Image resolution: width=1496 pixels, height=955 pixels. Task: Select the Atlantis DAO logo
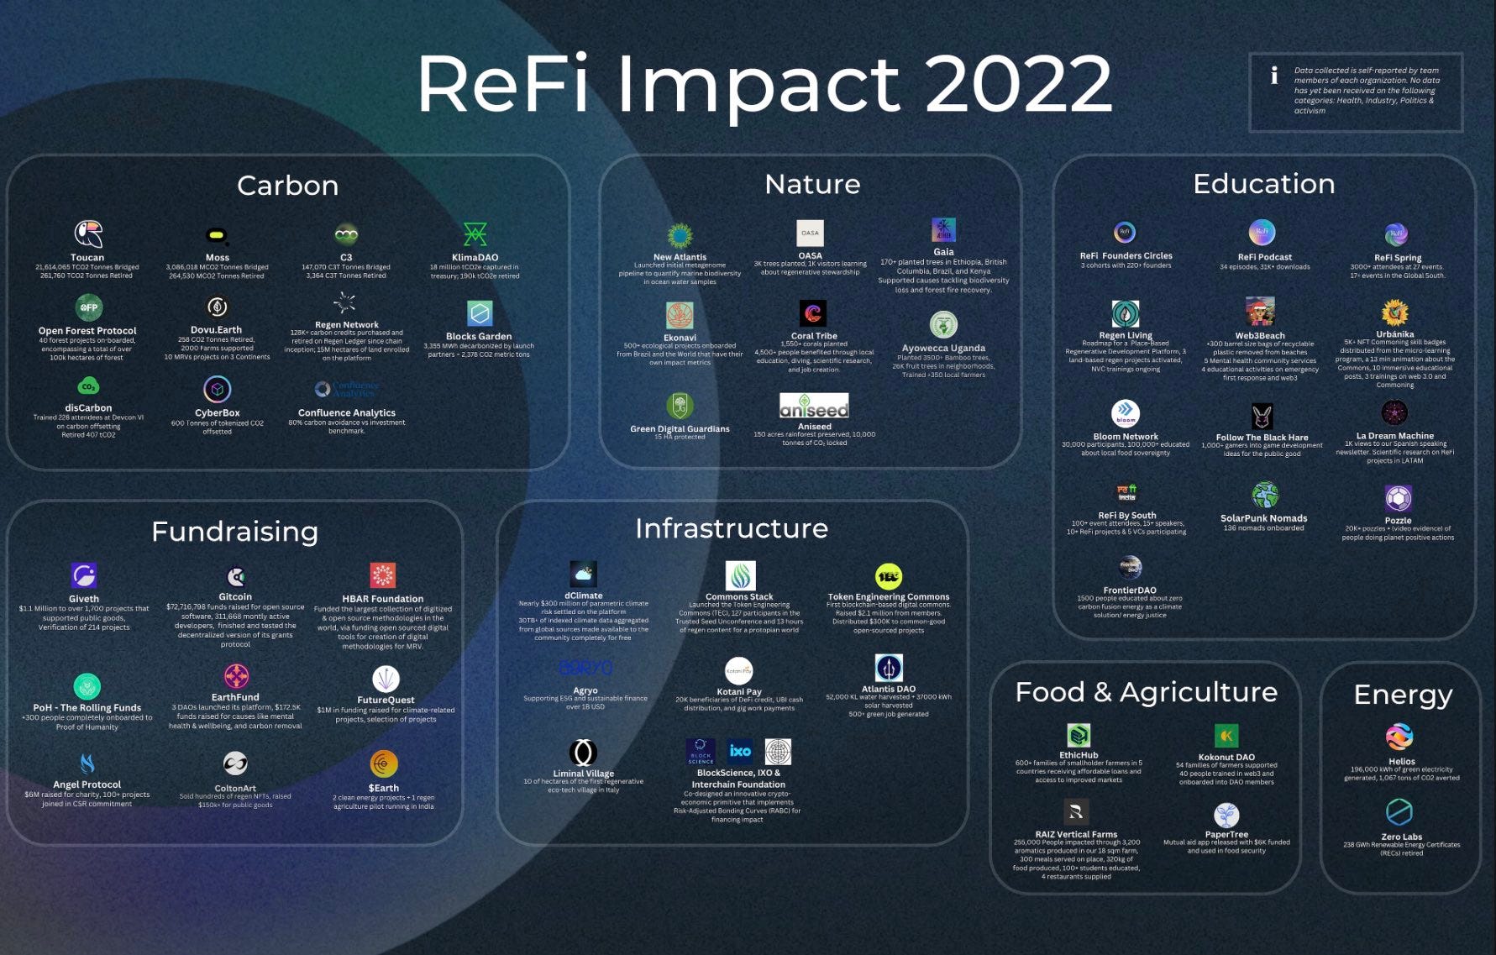click(889, 669)
